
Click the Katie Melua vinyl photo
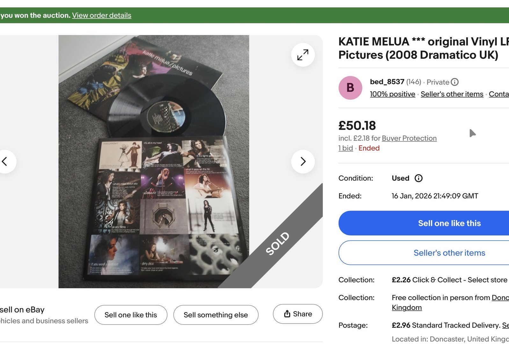pos(154,161)
